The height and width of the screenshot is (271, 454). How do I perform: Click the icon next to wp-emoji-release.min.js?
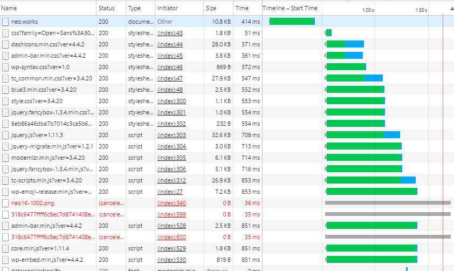(5, 192)
